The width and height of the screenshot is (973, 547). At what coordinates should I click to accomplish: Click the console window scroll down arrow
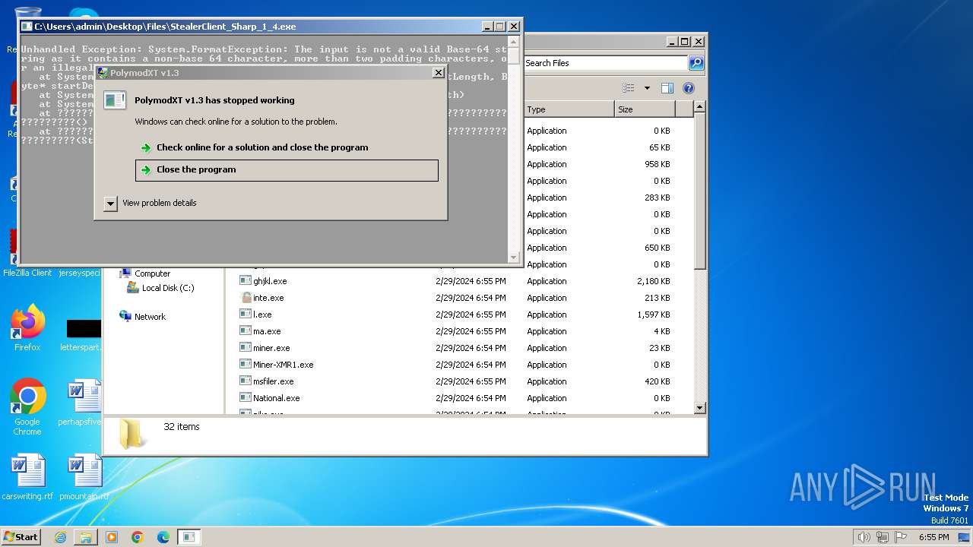pos(514,258)
